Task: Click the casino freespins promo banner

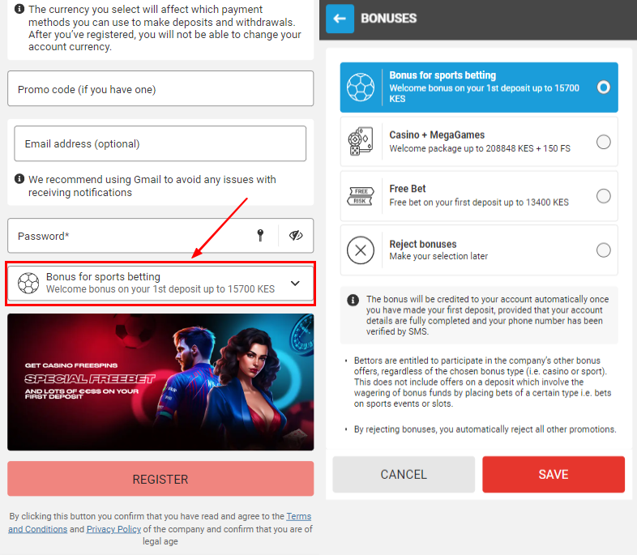Action: point(160,382)
